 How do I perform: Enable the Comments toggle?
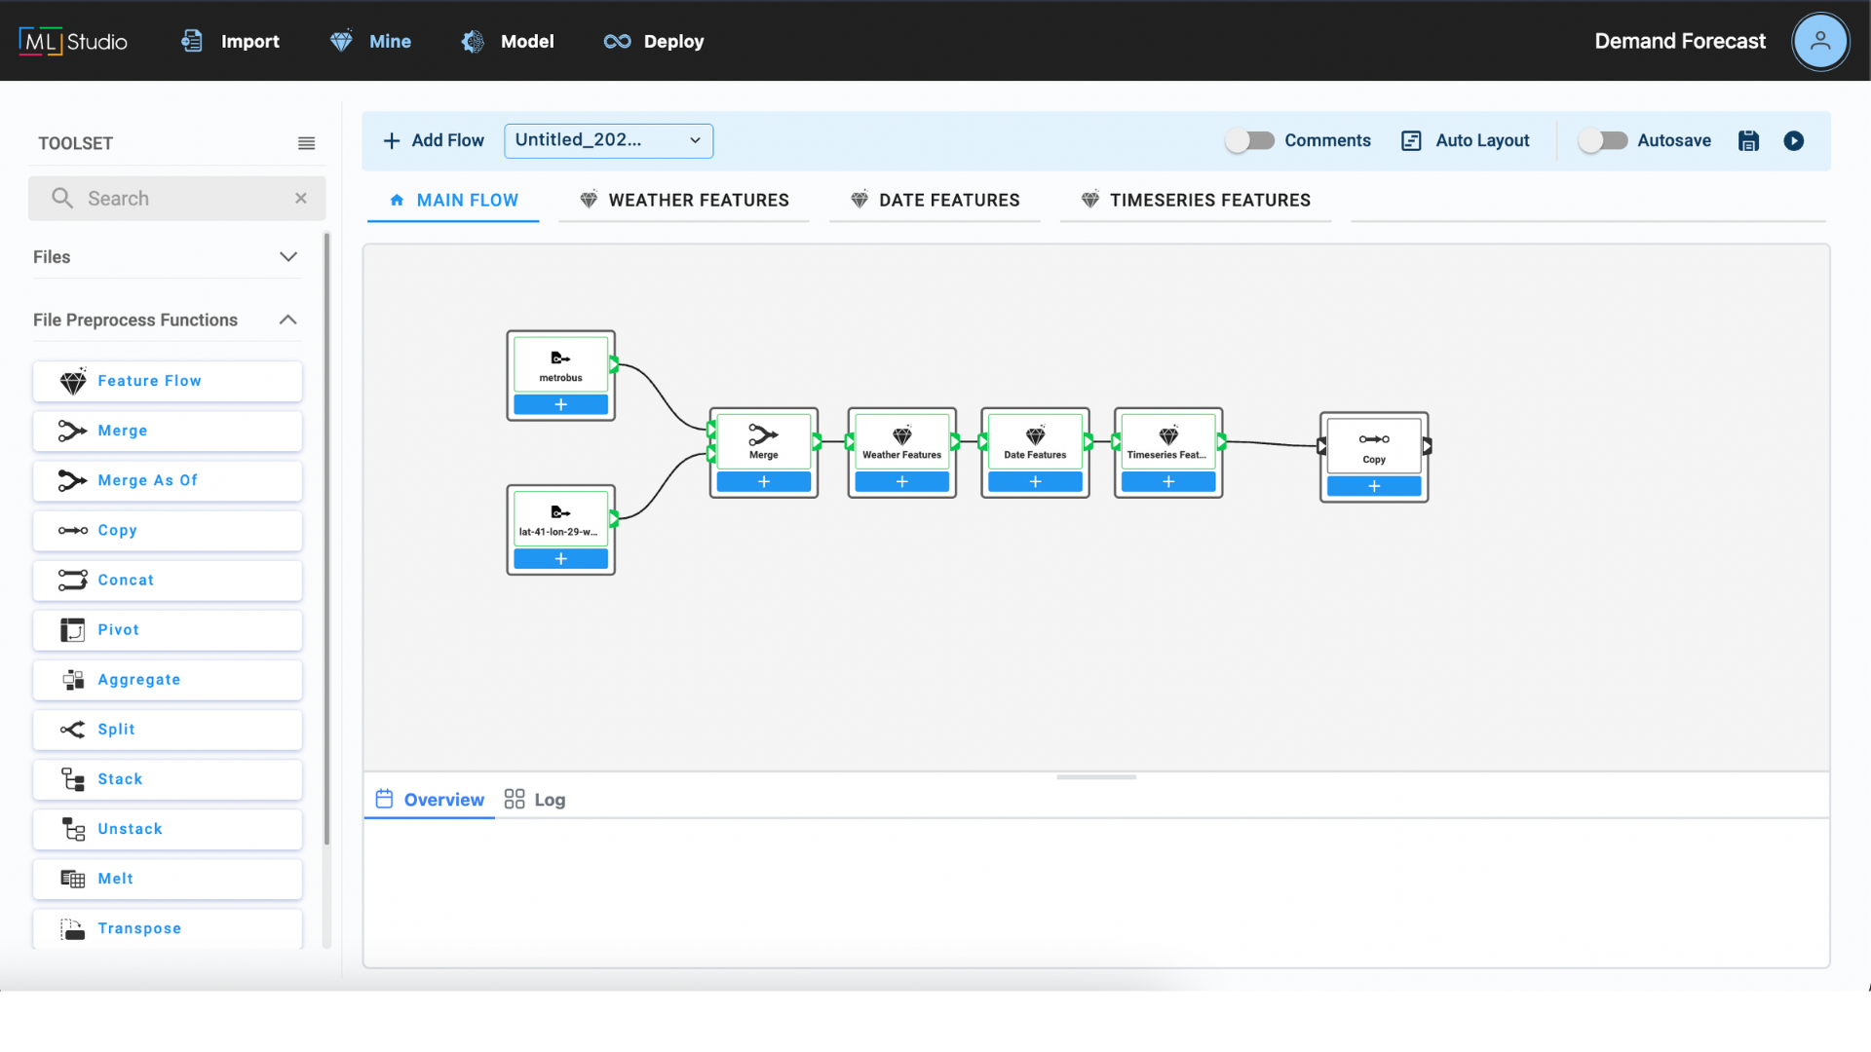(x=1249, y=141)
